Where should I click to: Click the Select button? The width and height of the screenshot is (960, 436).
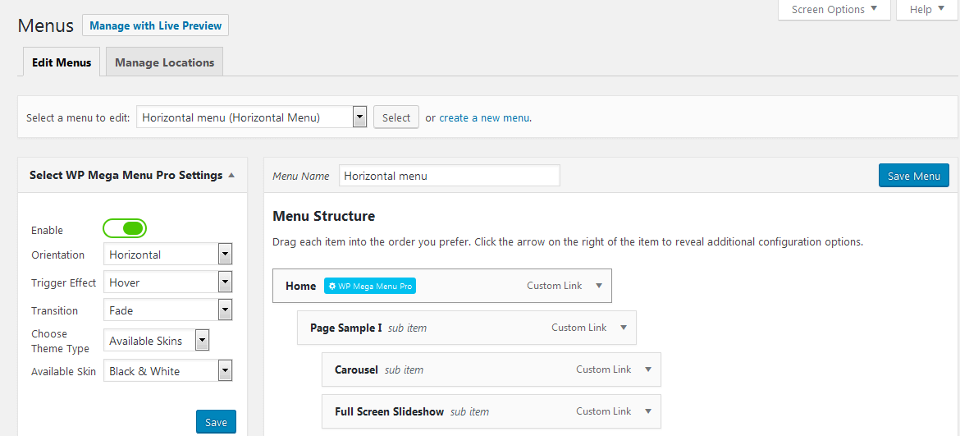point(396,117)
